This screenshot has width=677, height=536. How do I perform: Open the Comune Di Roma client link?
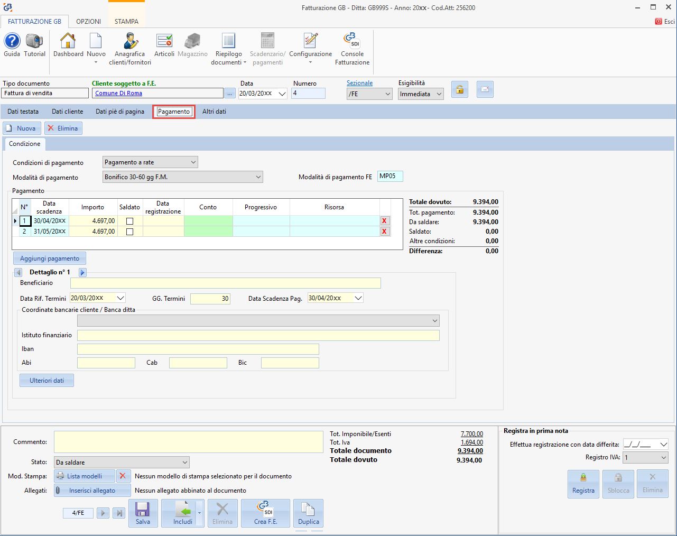tap(118, 93)
